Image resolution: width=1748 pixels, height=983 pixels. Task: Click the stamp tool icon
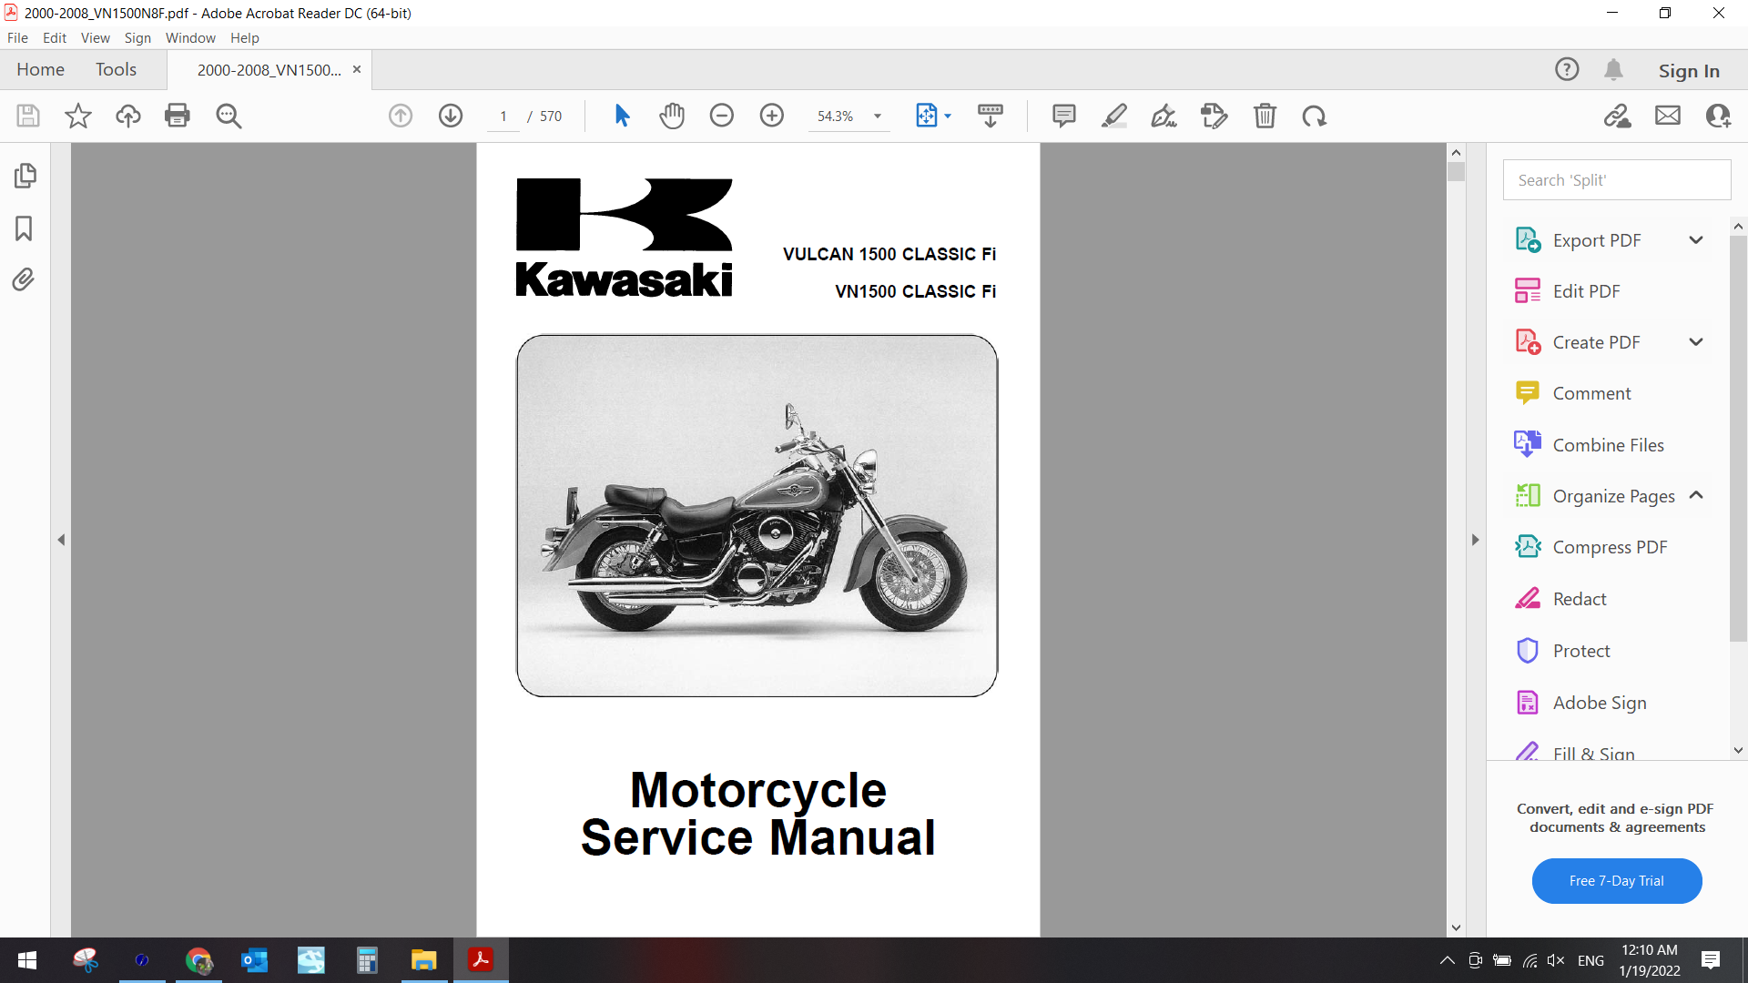click(x=1214, y=116)
